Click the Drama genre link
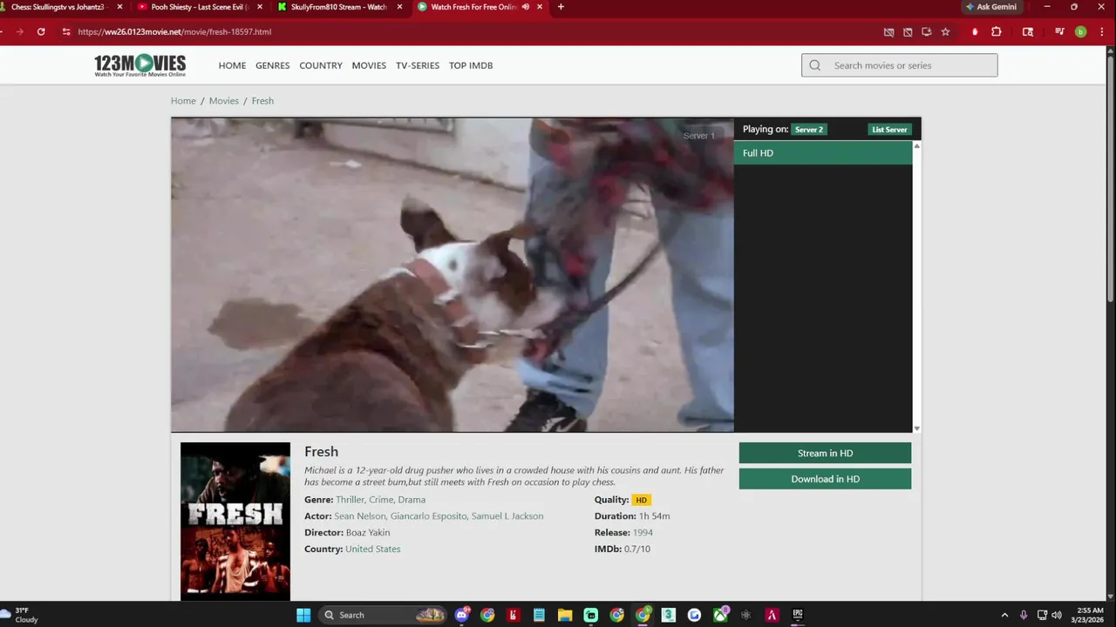 pyautogui.click(x=412, y=500)
